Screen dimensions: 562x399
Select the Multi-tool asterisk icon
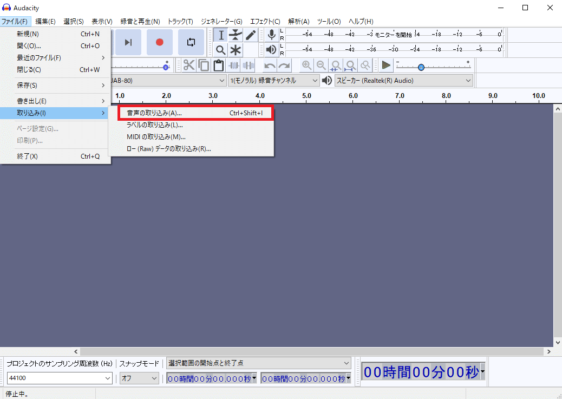click(x=236, y=50)
